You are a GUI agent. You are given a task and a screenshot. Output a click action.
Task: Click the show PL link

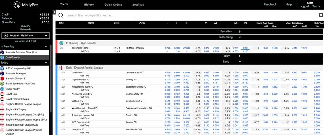[26, 26]
